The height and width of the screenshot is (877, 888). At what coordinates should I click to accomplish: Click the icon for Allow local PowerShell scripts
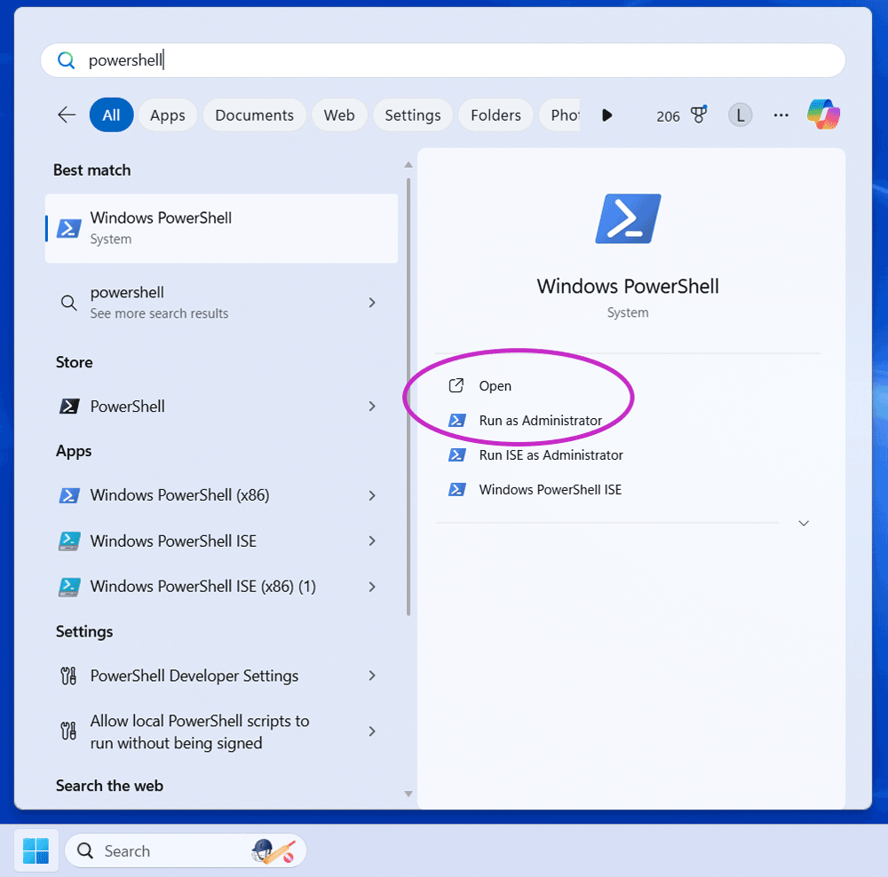pos(68,731)
